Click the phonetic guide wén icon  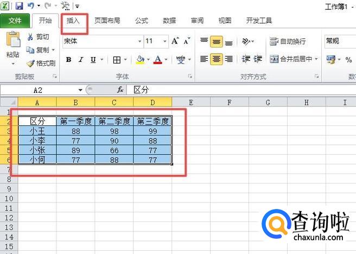tap(181, 60)
